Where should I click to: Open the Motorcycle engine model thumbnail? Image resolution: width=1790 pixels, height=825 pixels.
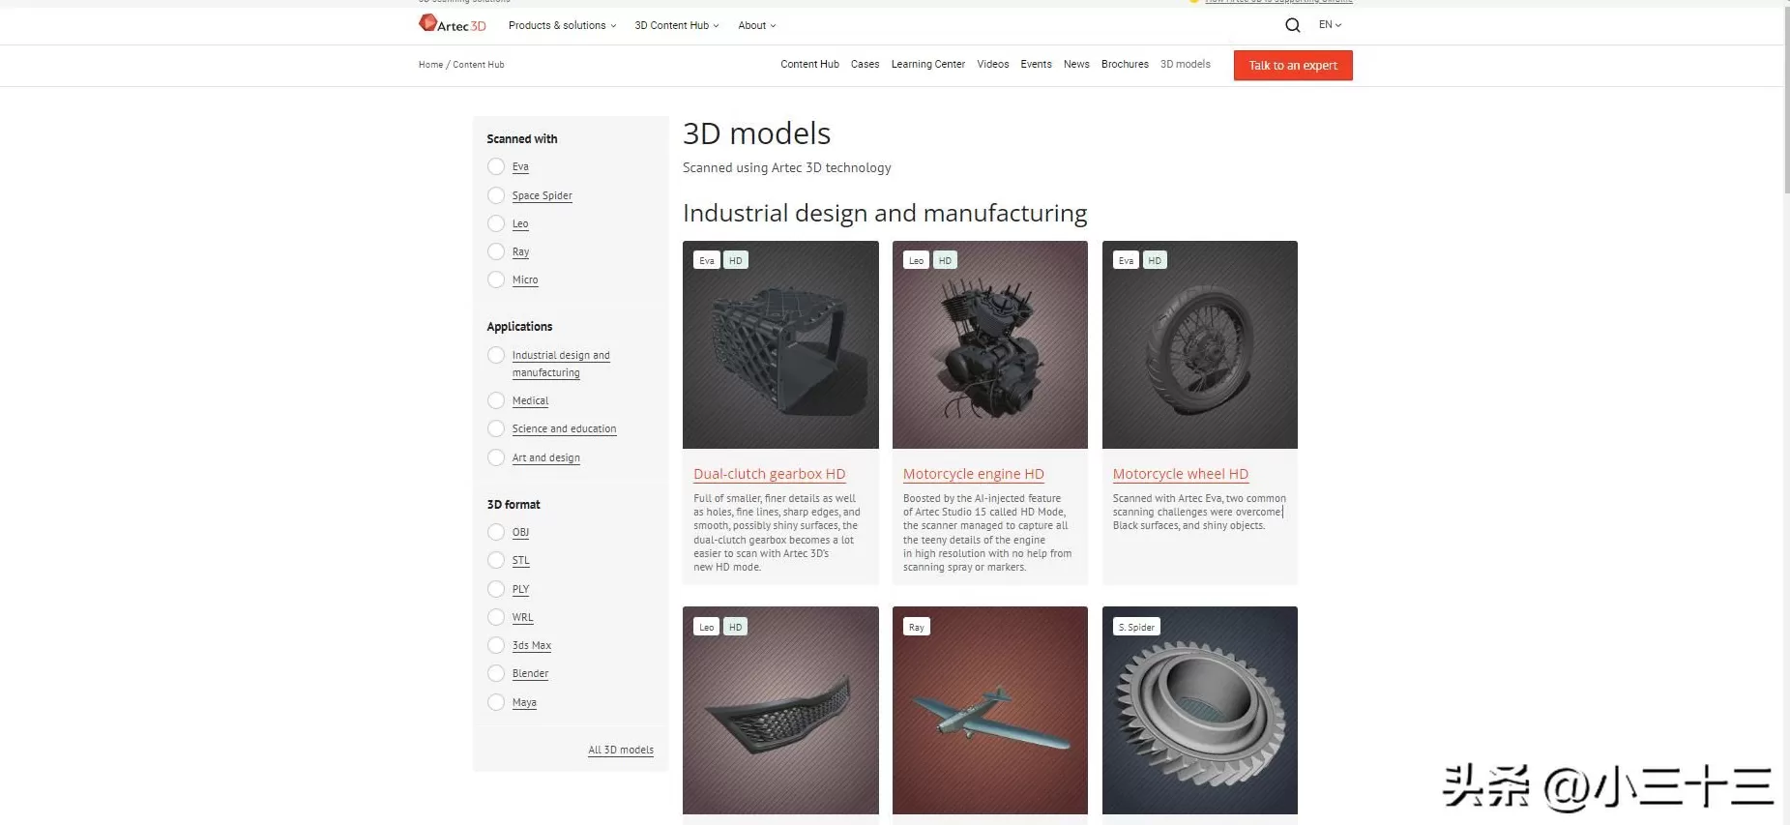point(989,344)
